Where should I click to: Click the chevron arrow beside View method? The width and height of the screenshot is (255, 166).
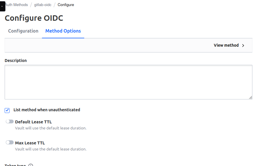(243, 46)
